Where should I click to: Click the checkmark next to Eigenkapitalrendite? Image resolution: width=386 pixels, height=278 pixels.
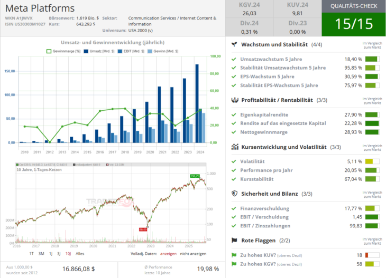pyautogui.click(x=234, y=114)
